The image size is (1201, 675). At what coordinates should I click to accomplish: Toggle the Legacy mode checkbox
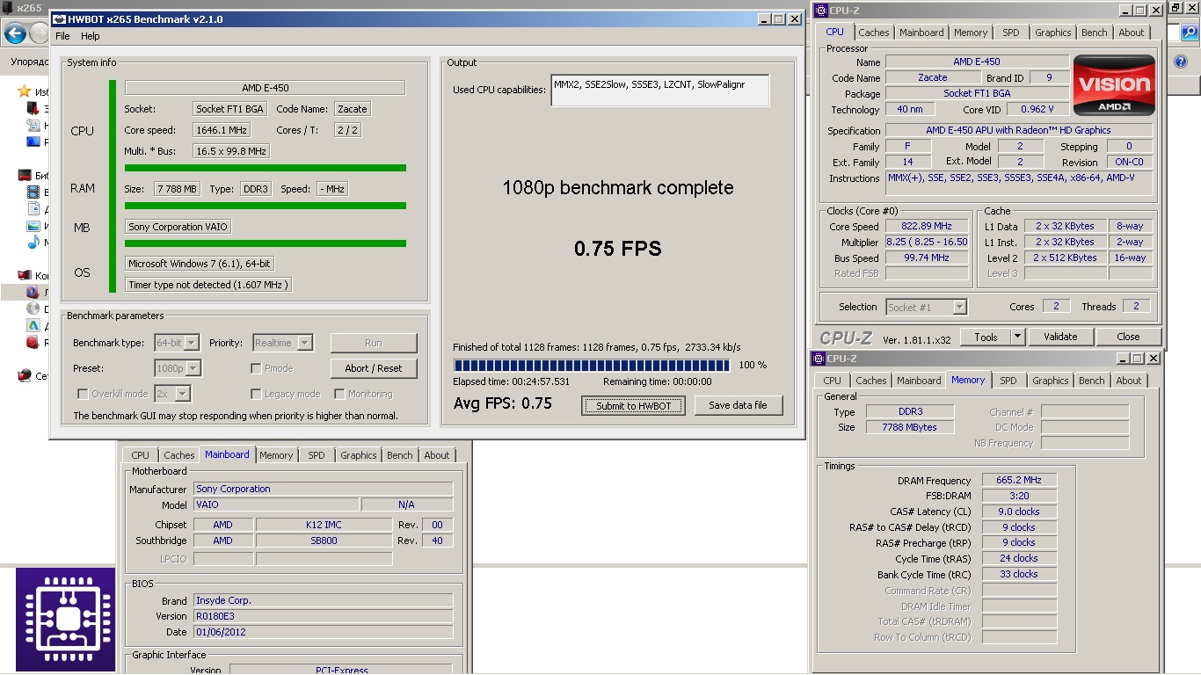point(256,394)
